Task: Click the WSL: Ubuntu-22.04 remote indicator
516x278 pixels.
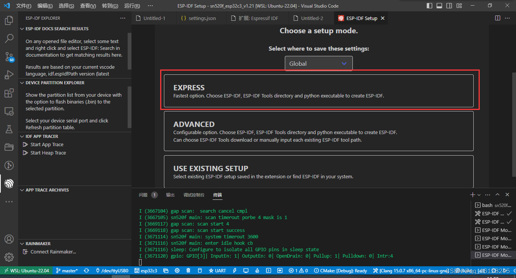Action: [x=26, y=271]
